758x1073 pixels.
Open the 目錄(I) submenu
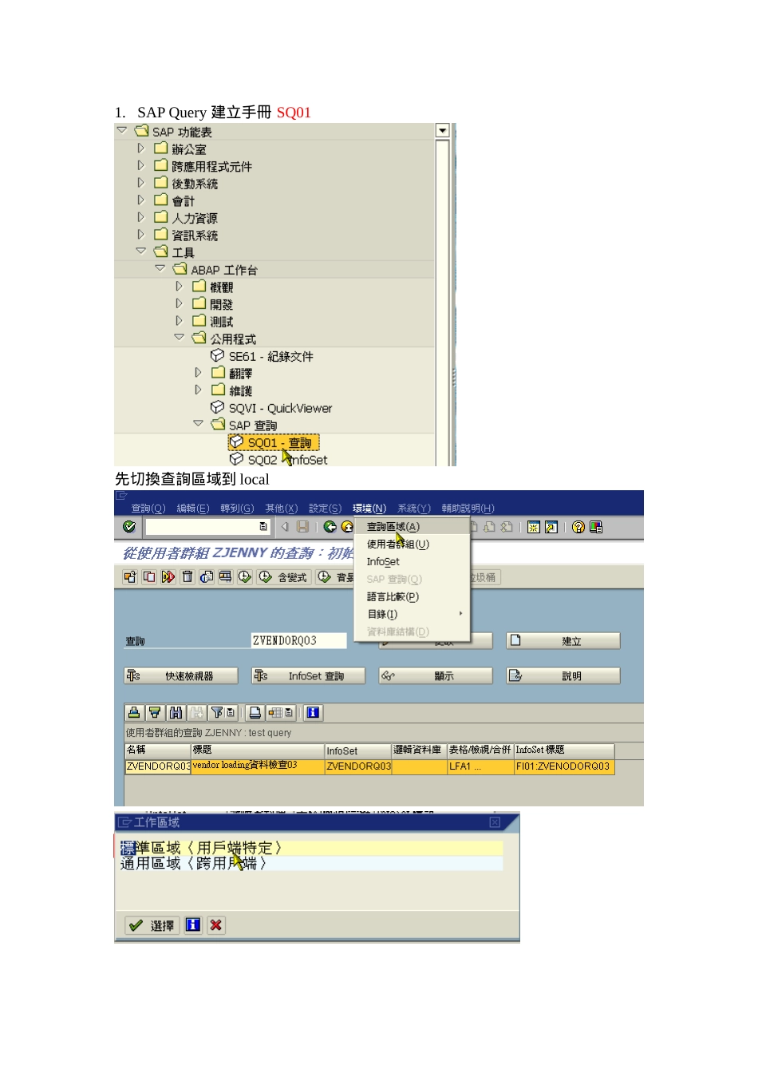pyautogui.click(x=412, y=615)
